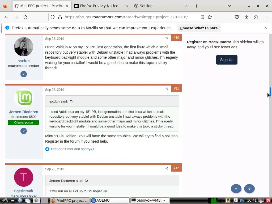Close the Settings tab
This screenshot has width=272, height=204.
[186, 6]
